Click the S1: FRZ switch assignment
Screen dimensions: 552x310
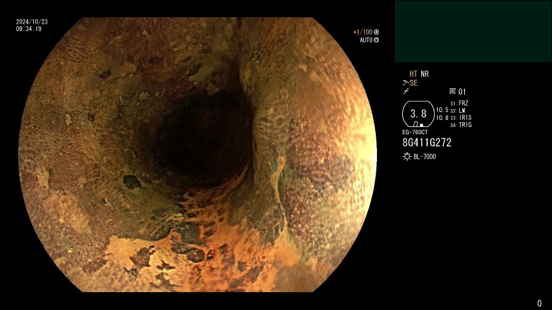point(459,103)
